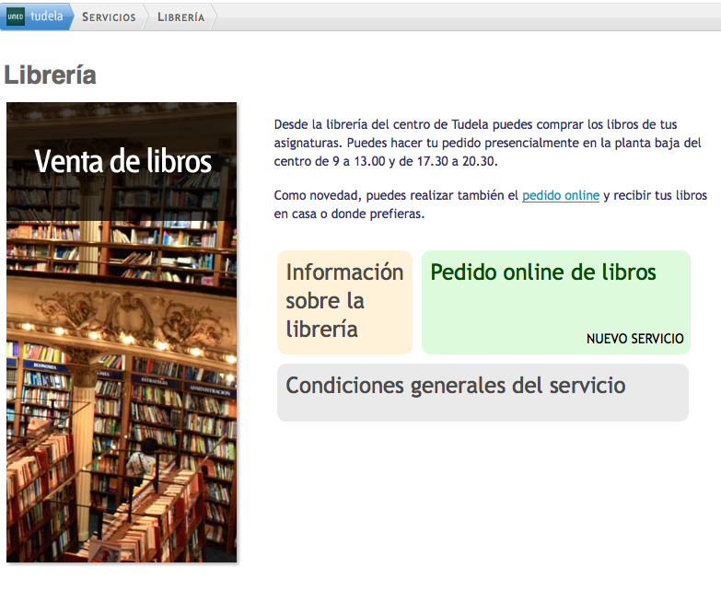Image resolution: width=721 pixels, height=614 pixels.
Task: Open 'Información sobre la librería' card
Action: click(x=344, y=302)
